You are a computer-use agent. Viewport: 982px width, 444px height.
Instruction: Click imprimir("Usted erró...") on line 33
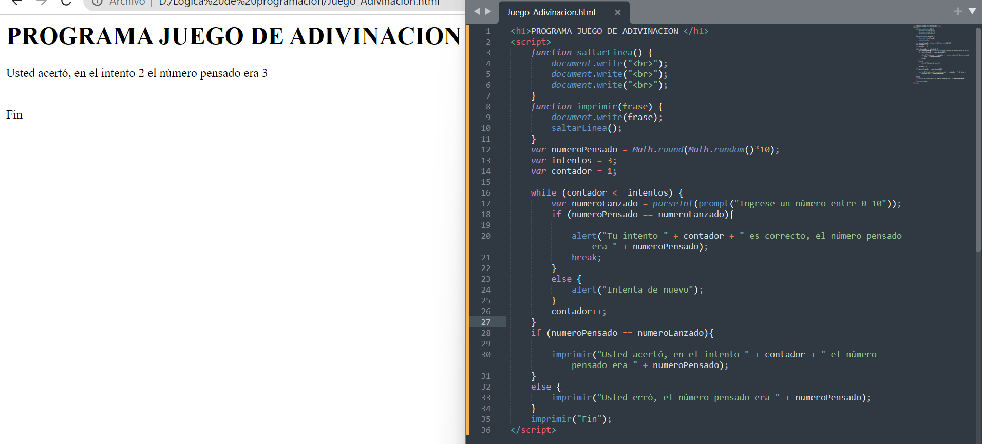coord(711,398)
